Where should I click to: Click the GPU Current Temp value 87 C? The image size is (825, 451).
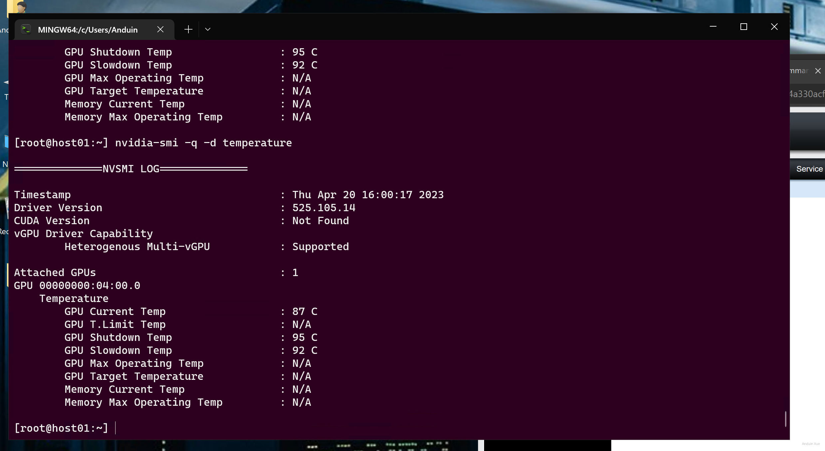click(x=305, y=312)
